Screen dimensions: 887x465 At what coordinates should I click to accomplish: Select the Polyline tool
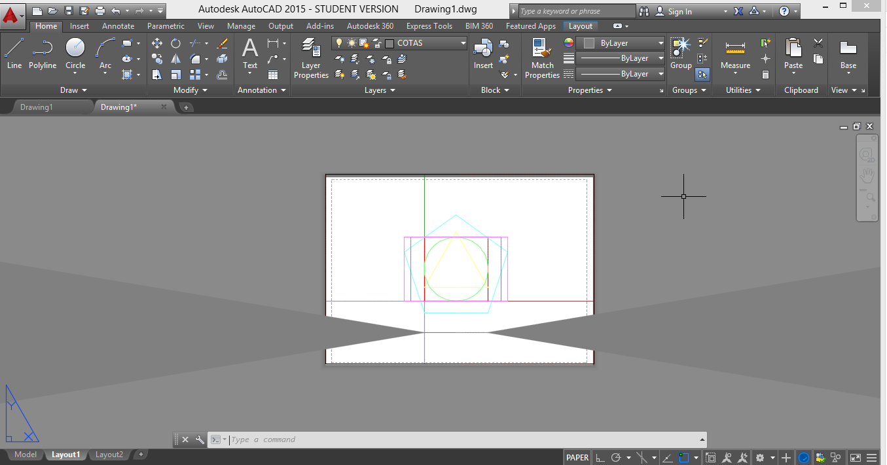pos(43,53)
